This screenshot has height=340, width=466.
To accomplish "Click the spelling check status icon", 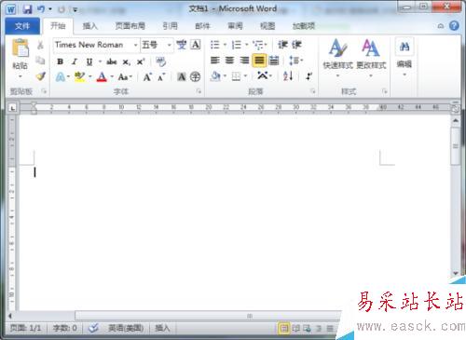I will tap(93, 328).
